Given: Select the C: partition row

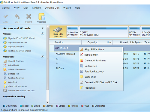Looking at the screenshot, I should coord(57,59).
